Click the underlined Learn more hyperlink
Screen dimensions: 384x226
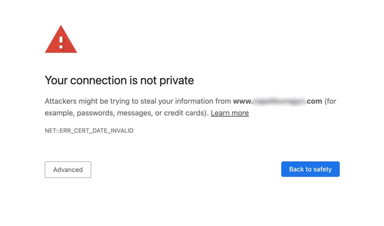tap(229, 113)
